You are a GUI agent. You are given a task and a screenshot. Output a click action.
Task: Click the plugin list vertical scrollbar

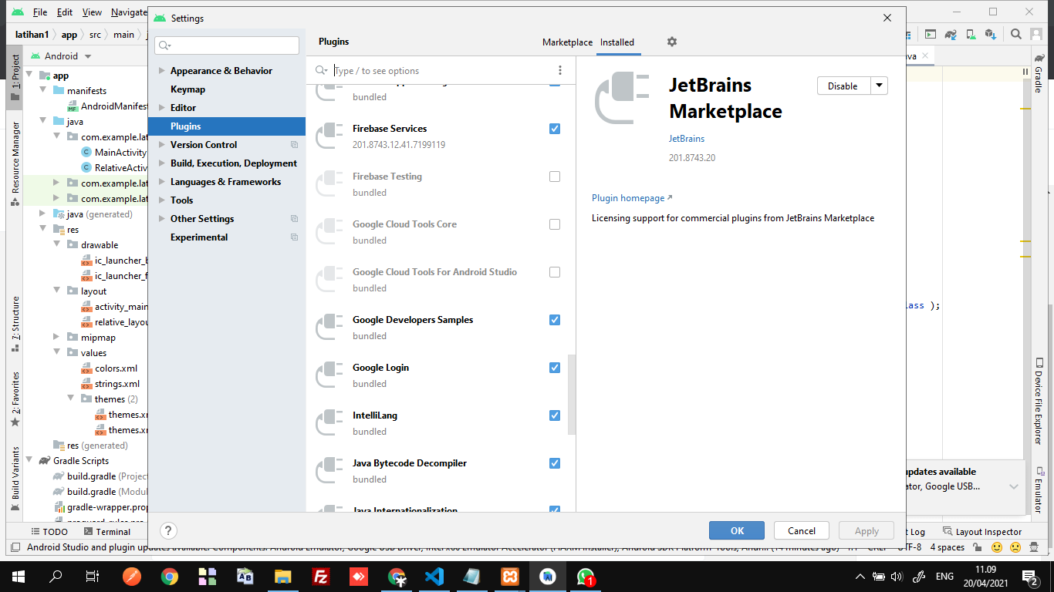click(x=571, y=395)
